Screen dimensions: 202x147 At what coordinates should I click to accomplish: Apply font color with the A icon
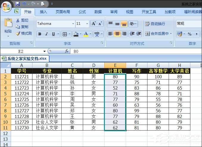[x=86, y=34]
